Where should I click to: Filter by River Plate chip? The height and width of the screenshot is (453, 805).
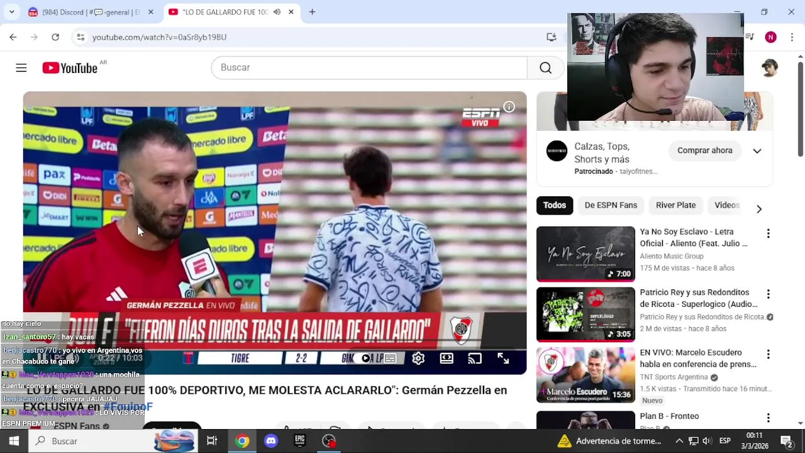pyautogui.click(x=675, y=205)
